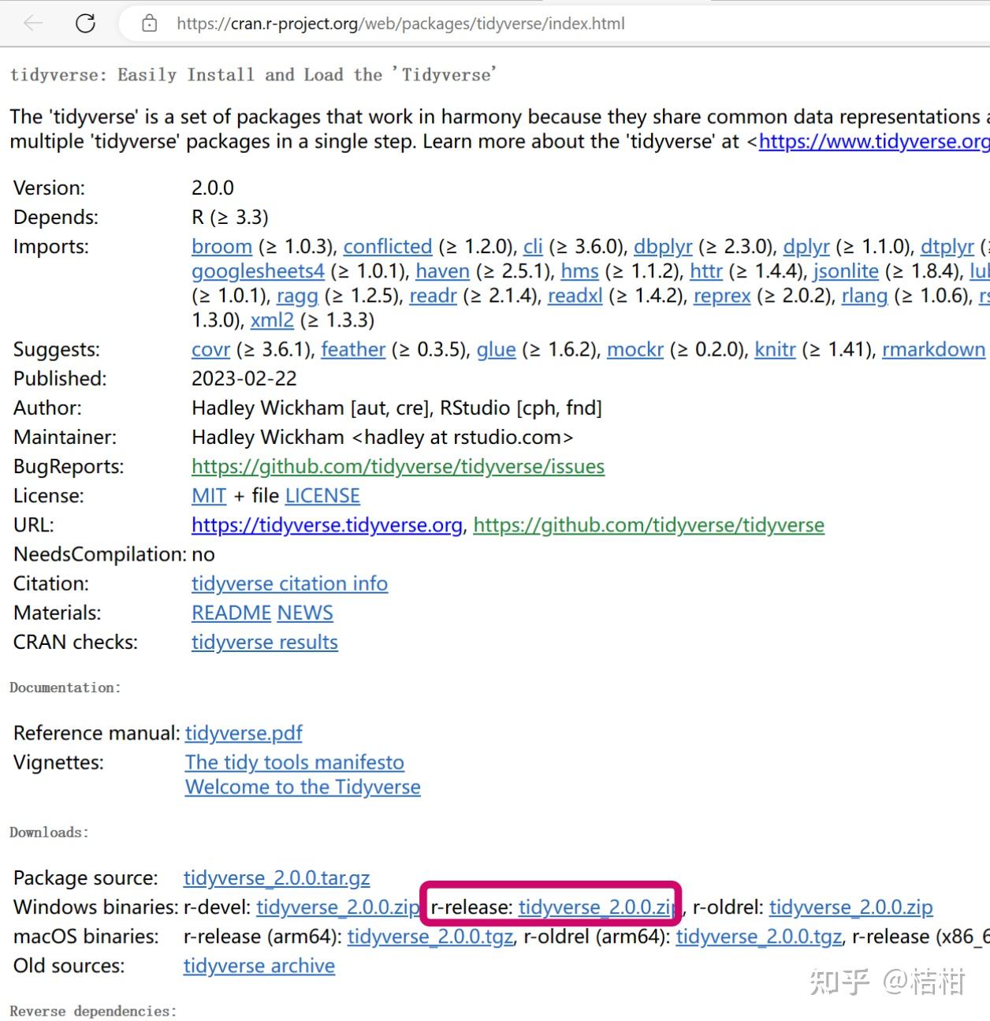
Task: Click the Maintainer text 'Hadley Wickham <hadley at rstudio.com>'
Action: (382, 438)
